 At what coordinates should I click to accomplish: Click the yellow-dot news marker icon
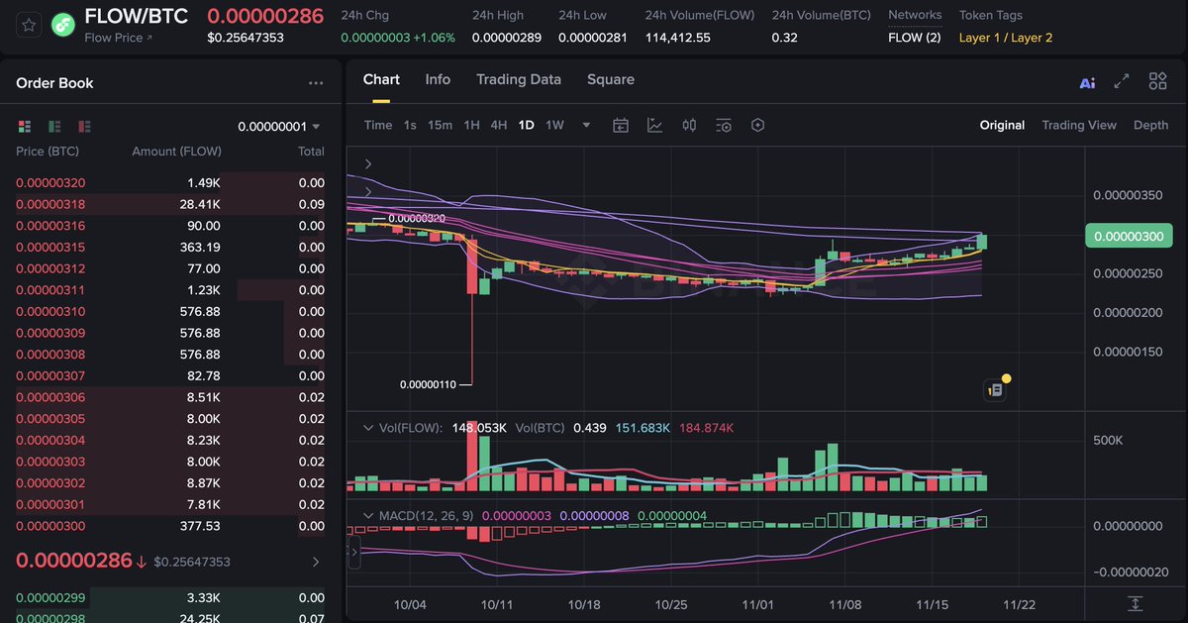click(996, 389)
